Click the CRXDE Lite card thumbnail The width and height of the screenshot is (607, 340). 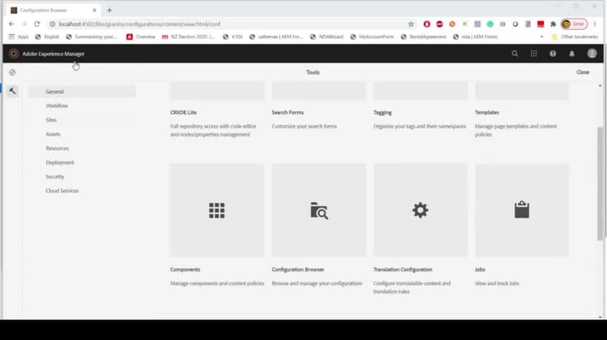[x=217, y=90]
